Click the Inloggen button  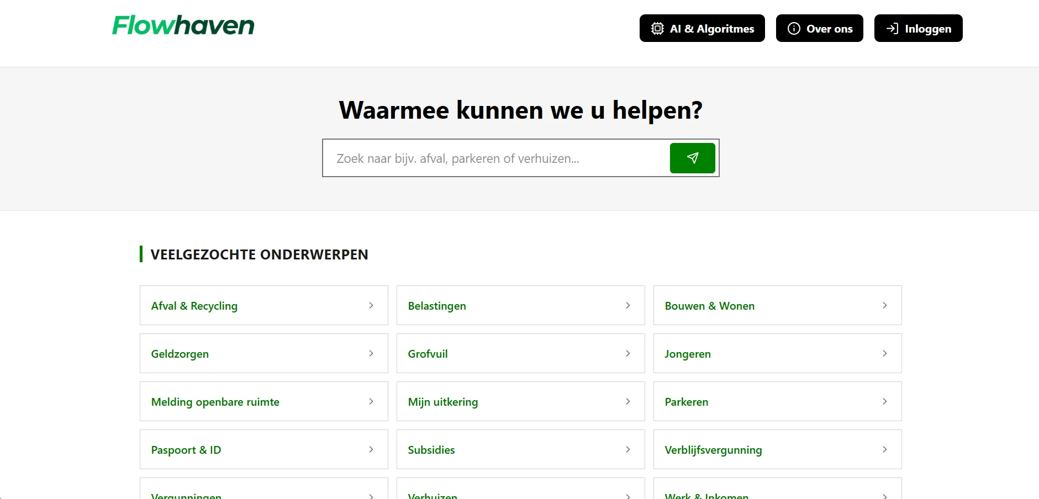[x=918, y=28]
